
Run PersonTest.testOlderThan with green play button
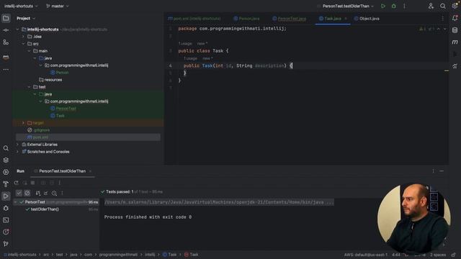point(383,6)
